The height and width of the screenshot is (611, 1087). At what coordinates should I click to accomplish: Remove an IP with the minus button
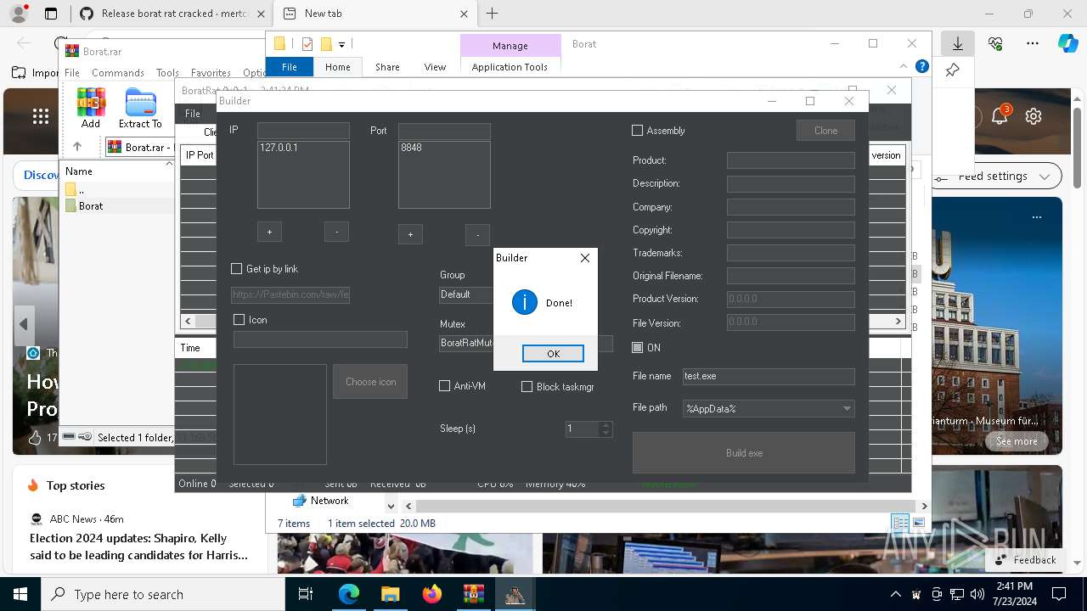[x=337, y=232]
